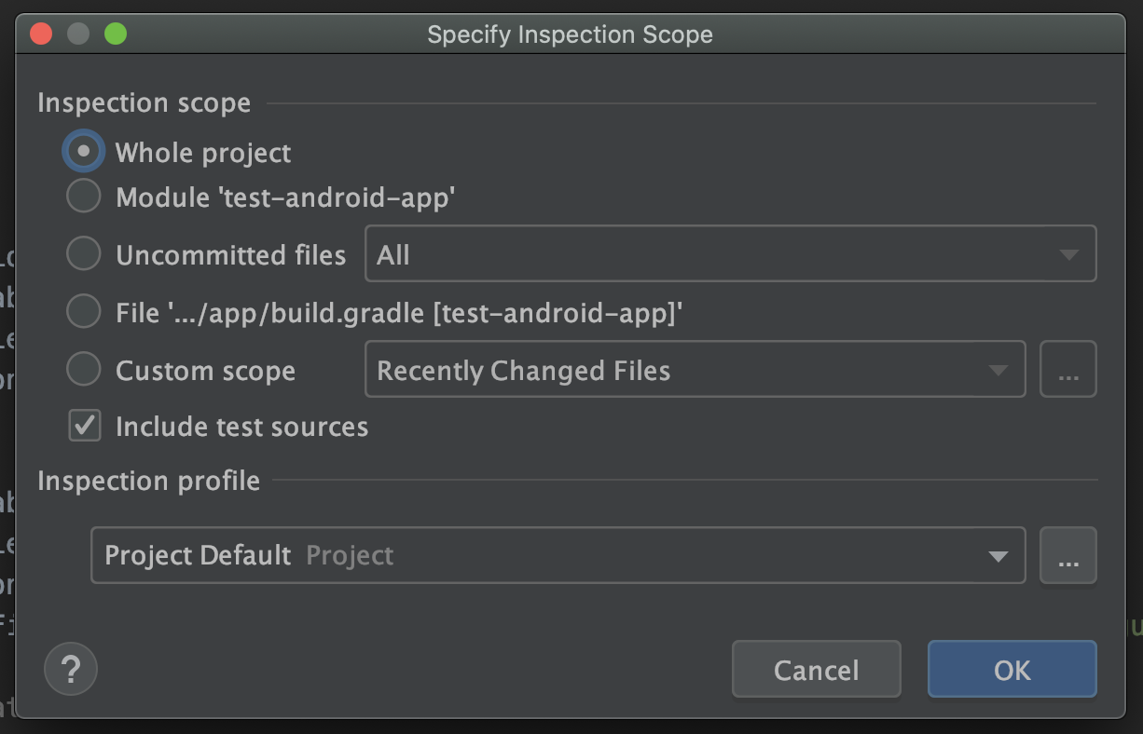Screen dimensions: 1143x734
Task: Enable the Custom scope radio button
Action: click(84, 370)
